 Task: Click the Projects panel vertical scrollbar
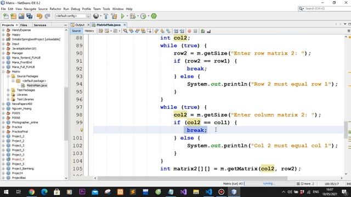click(x=66, y=114)
